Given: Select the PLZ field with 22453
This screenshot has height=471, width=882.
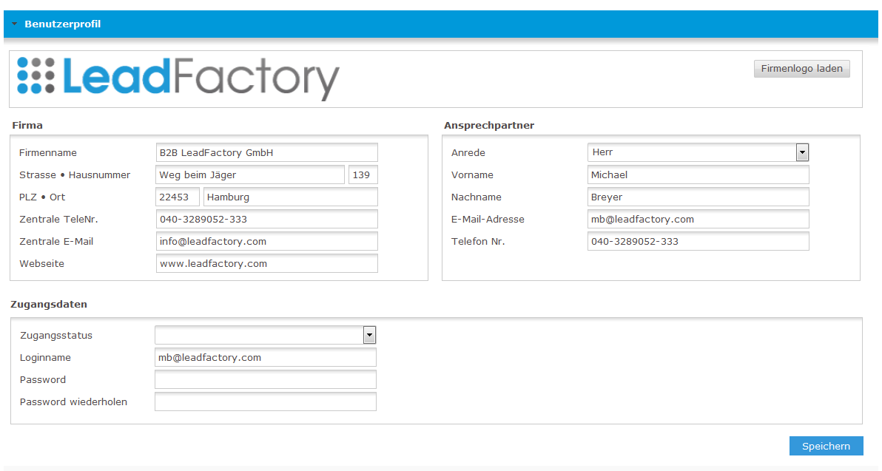Looking at the screenshot, I should (x=177, y=197).
